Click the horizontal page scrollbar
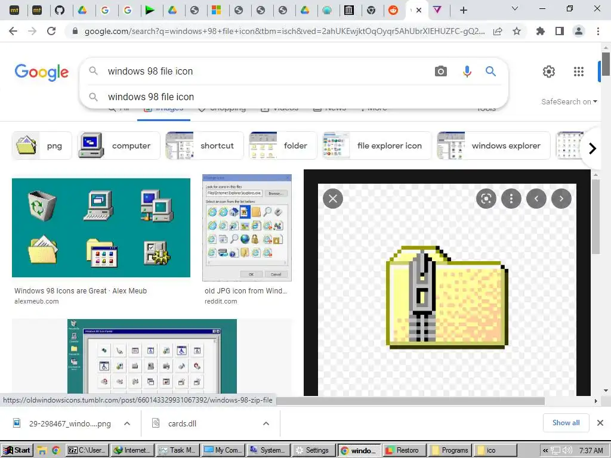 tap(411, 401)
